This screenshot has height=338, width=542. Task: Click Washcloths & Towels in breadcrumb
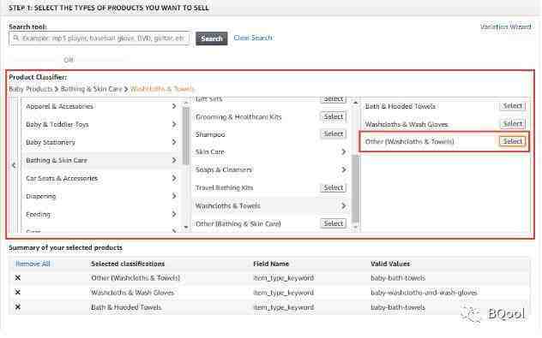tap(162, 89)
